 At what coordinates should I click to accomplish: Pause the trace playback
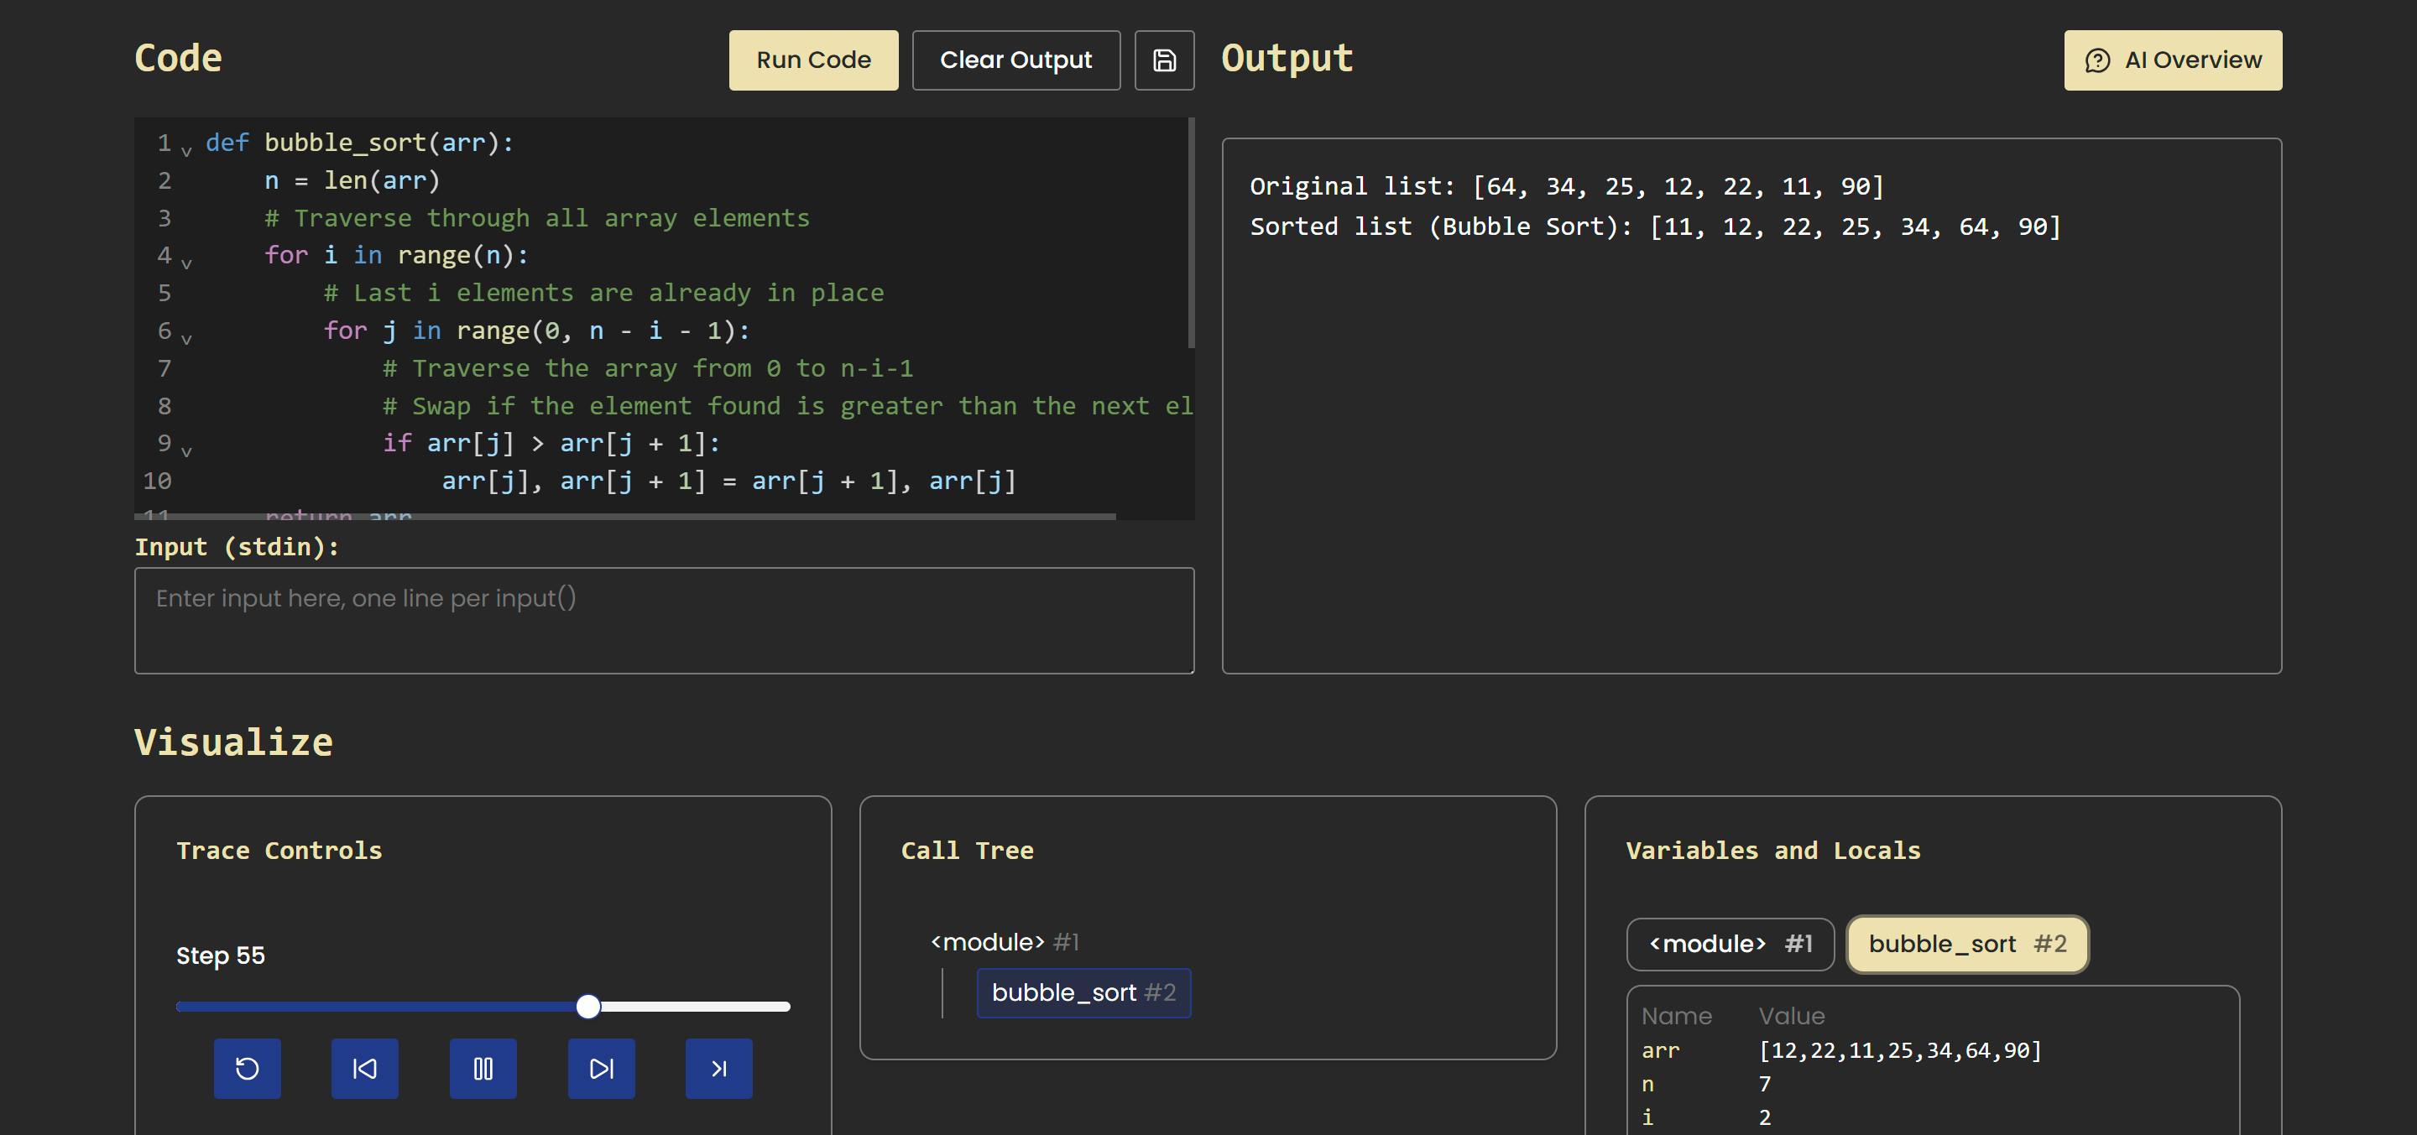(483, 1069)
